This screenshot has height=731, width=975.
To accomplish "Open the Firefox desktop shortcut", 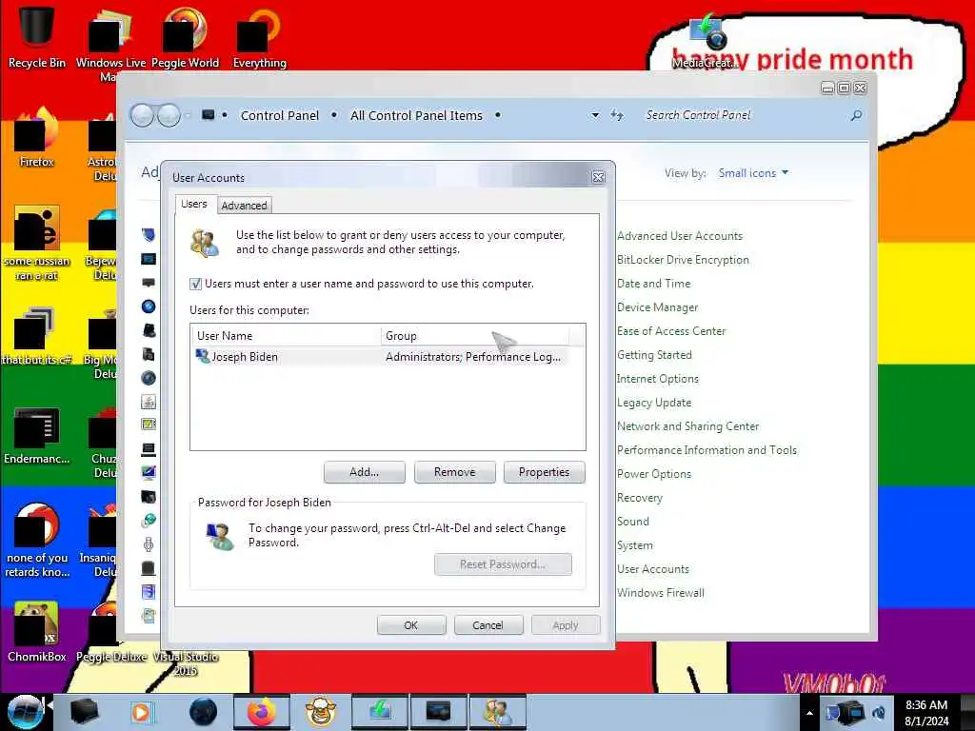I will 36,138.
